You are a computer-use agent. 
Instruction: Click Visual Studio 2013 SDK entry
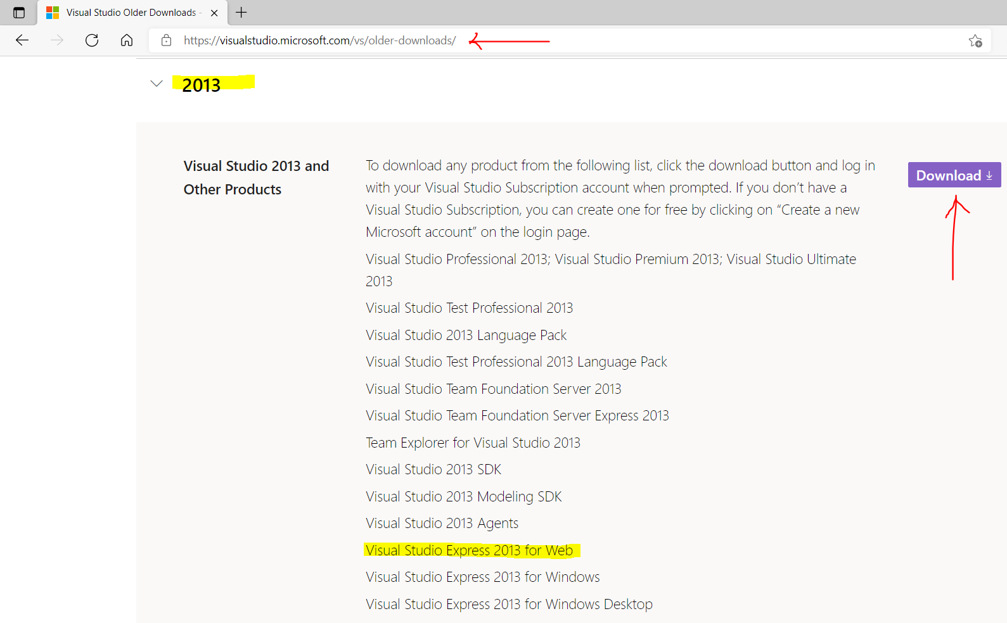[x=433, y=469]
